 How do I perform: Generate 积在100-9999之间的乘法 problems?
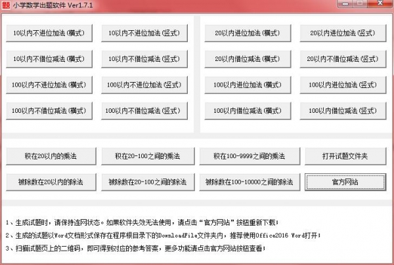point(250,156)
